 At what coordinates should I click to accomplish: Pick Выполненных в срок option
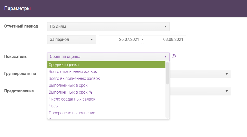point(106,85)
